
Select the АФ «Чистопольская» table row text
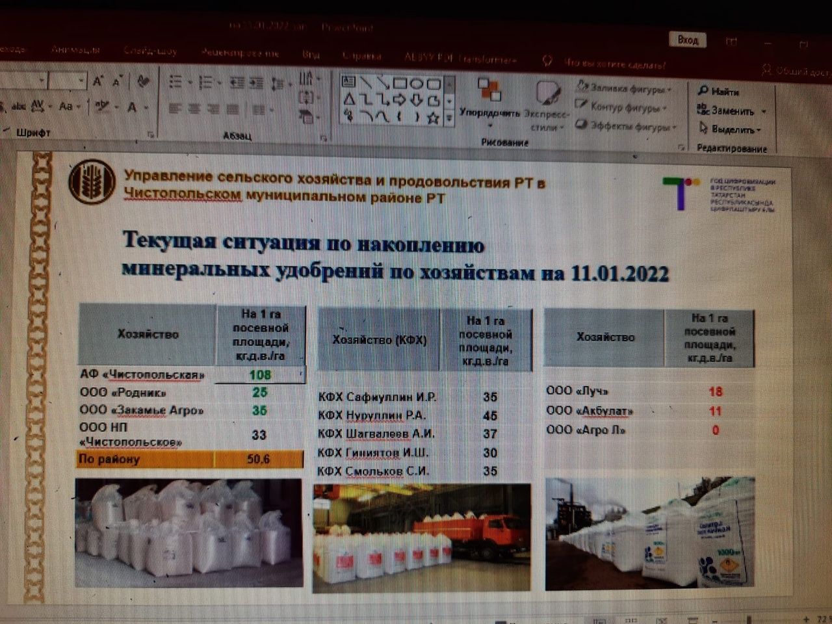143,375
